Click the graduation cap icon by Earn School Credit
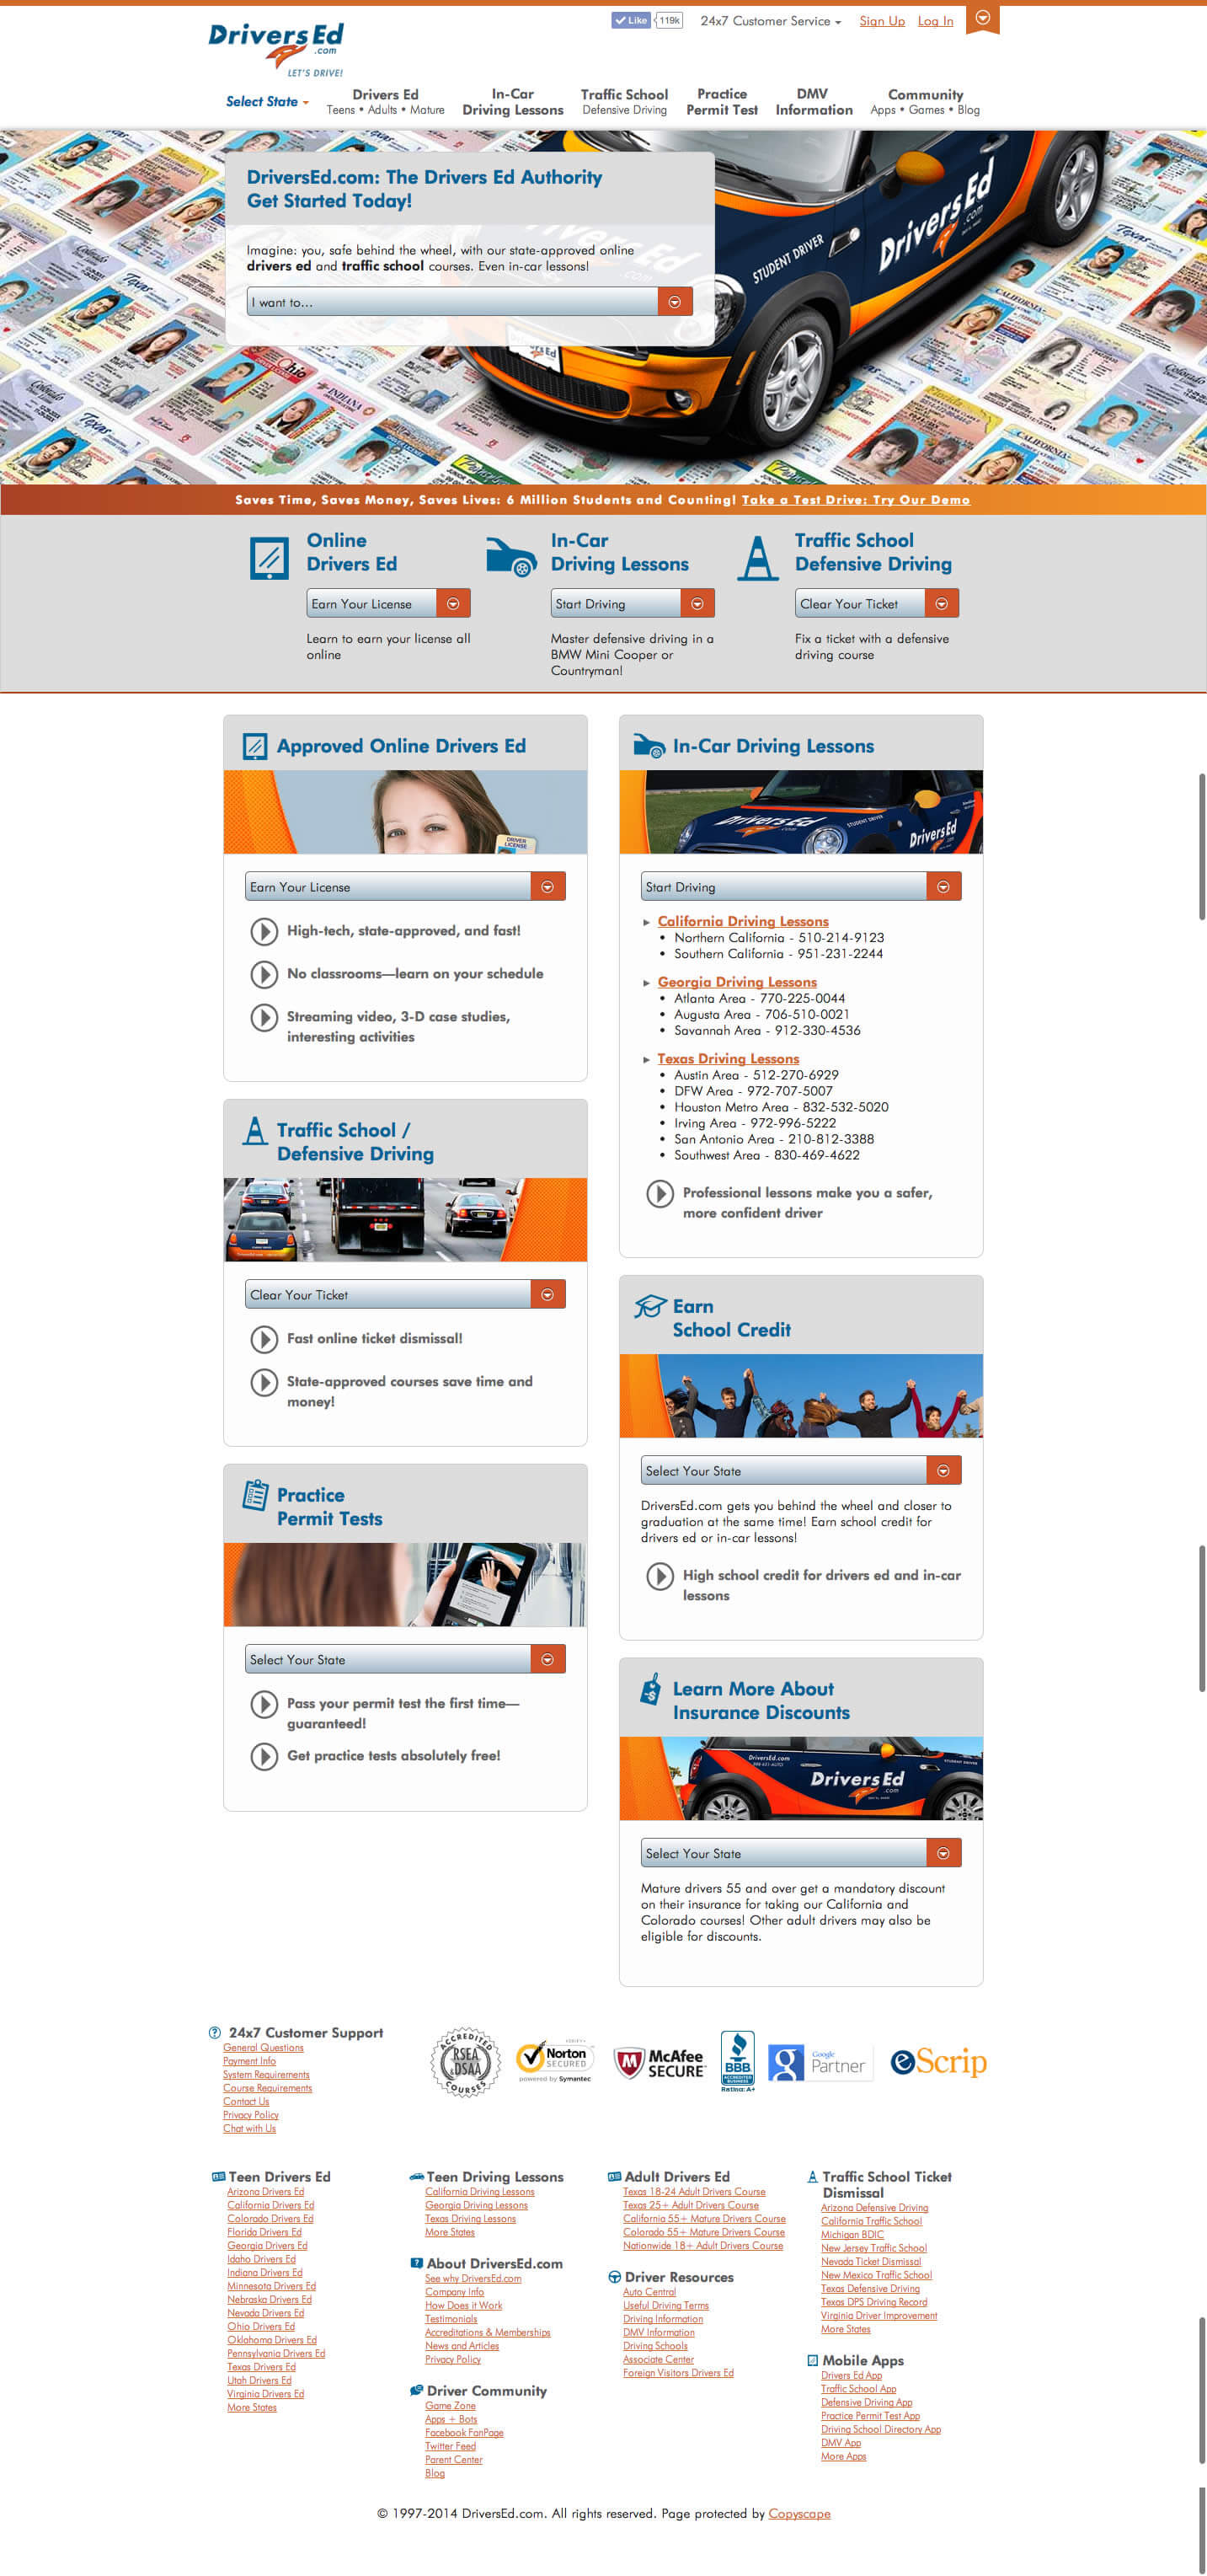This screenshot has width=1207, height=2576. click(649, 1306)
